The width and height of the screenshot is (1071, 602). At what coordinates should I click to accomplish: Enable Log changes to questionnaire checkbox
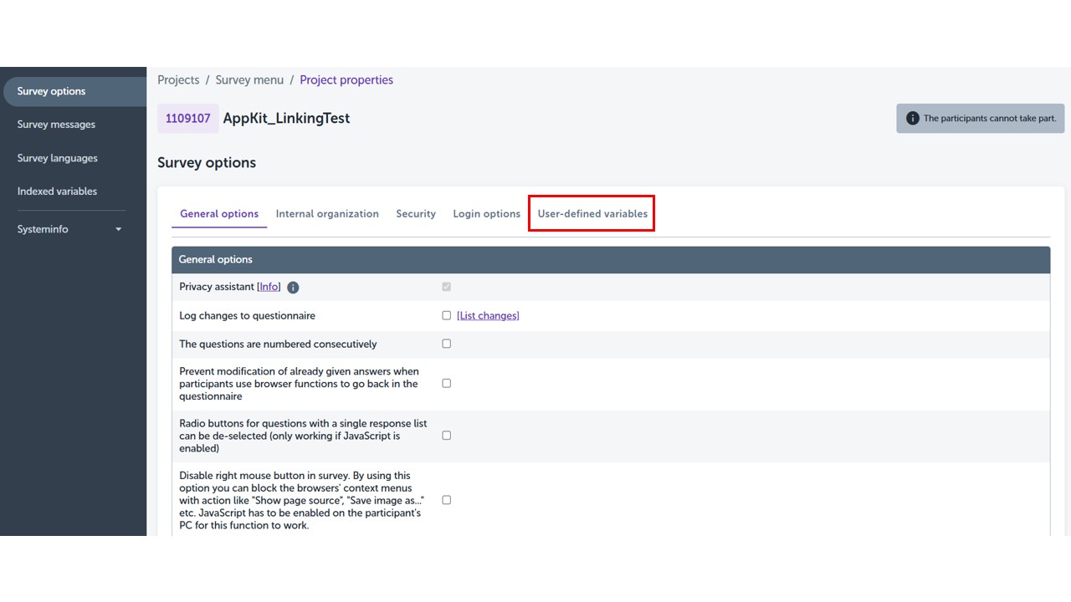pos(446,316)
